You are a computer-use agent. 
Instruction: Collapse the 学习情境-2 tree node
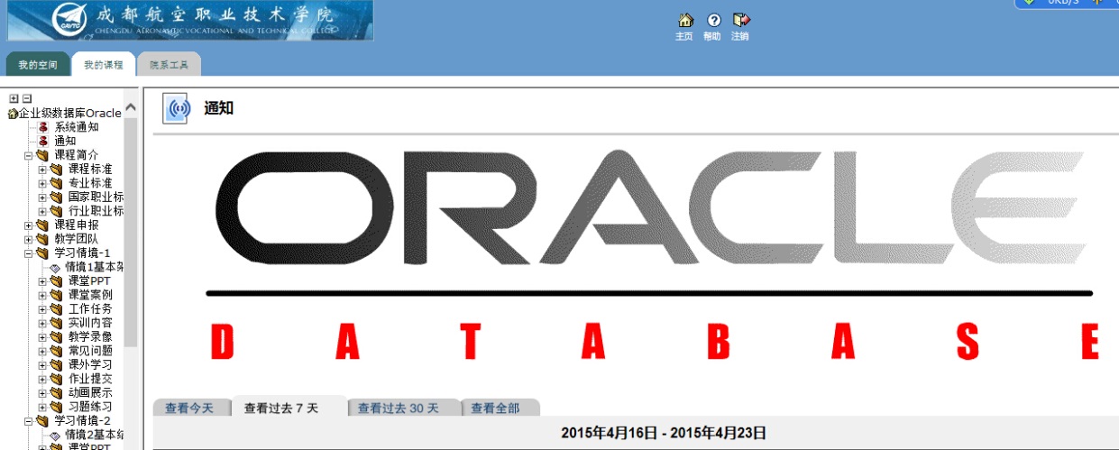[28, 421]
